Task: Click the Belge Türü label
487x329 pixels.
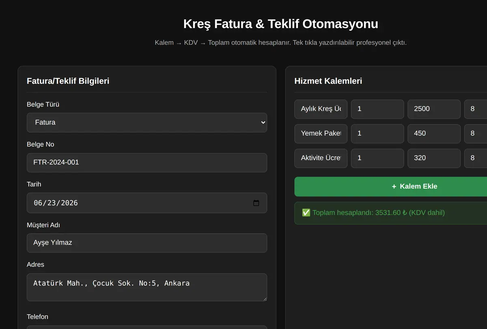Action: [x=43, y=104]
